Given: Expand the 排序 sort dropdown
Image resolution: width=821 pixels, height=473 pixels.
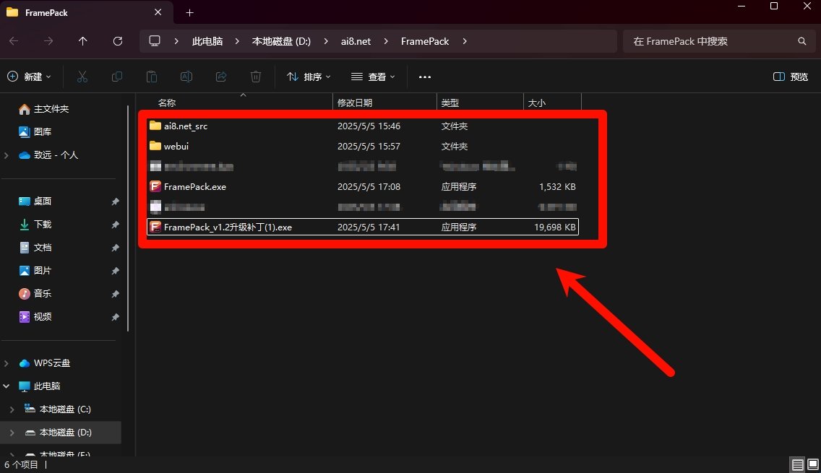Looking at the screenshot, I should (309, 77).
